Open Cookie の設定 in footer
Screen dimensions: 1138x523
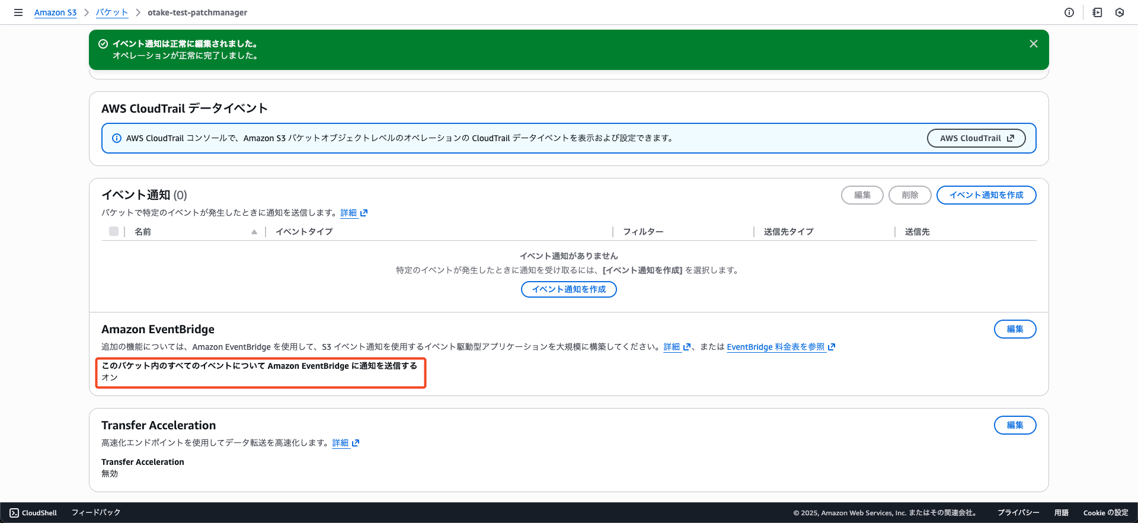[1105, 513]
